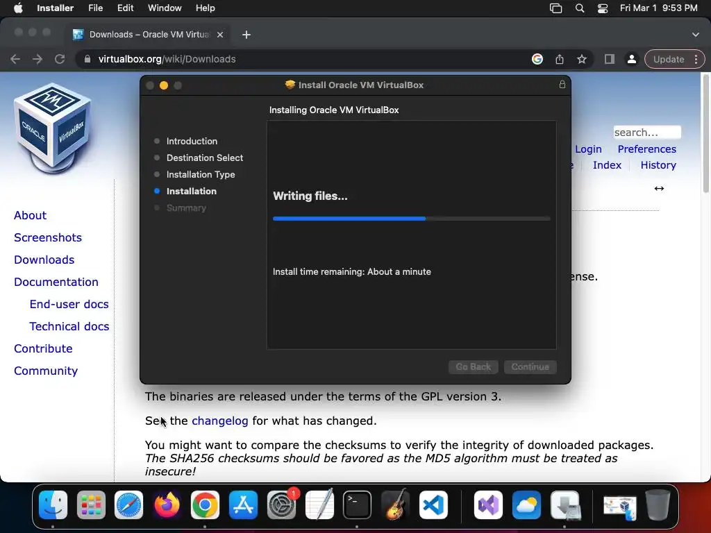Open the File menu
711x533 pixels.
tap(95, 8)
